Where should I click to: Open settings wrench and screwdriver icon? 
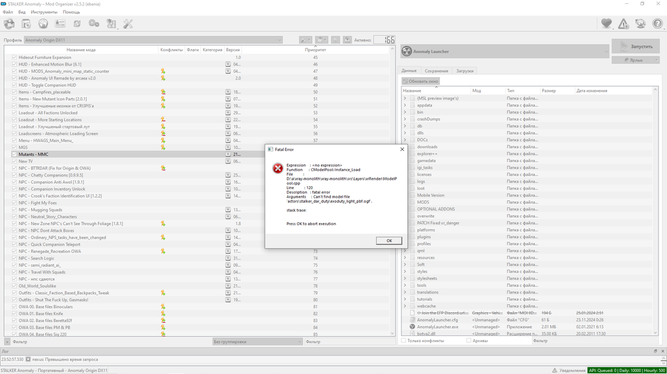pos(128,24)
